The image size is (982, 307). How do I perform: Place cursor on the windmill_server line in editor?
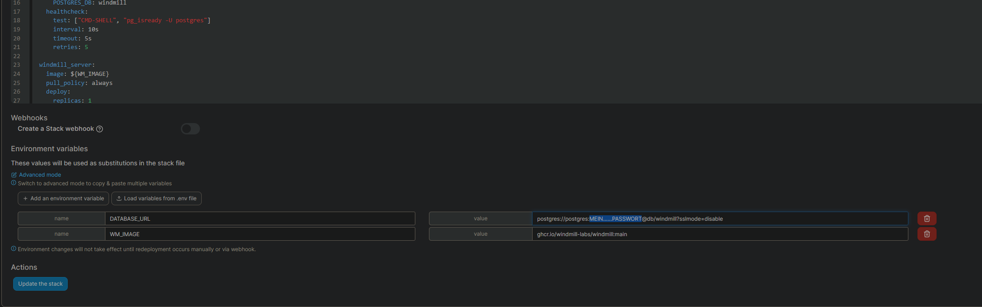(67, 65)
